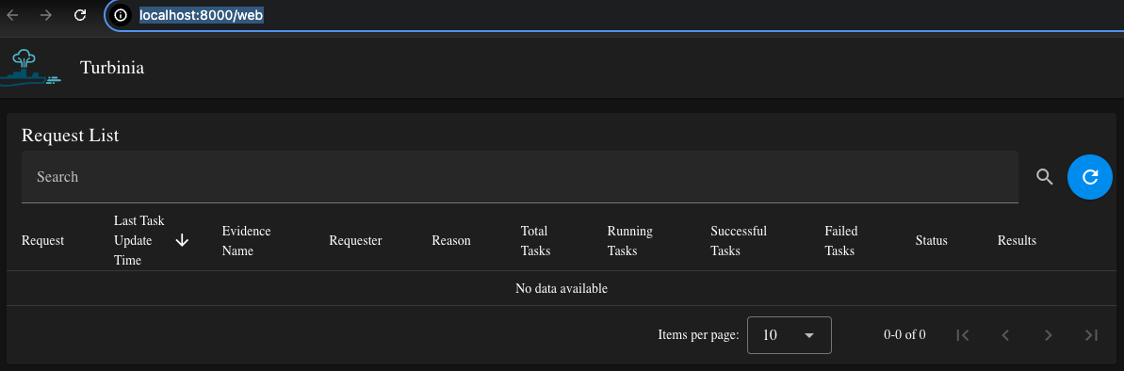Screen dimensions: 1124x371
Task: Sort by Successful Tasks column header
Action: tap(739, 241)
